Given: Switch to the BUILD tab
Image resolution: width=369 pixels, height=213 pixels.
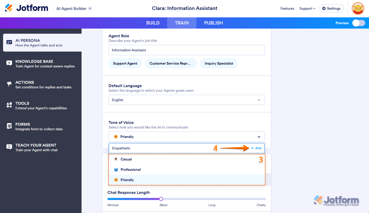Looking at the screenshot, I should click(153, 23).
